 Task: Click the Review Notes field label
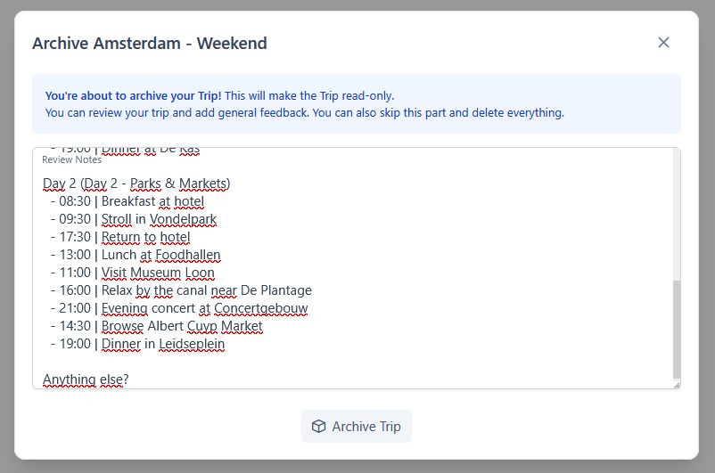pyautogui.click(x=71, y=160)
